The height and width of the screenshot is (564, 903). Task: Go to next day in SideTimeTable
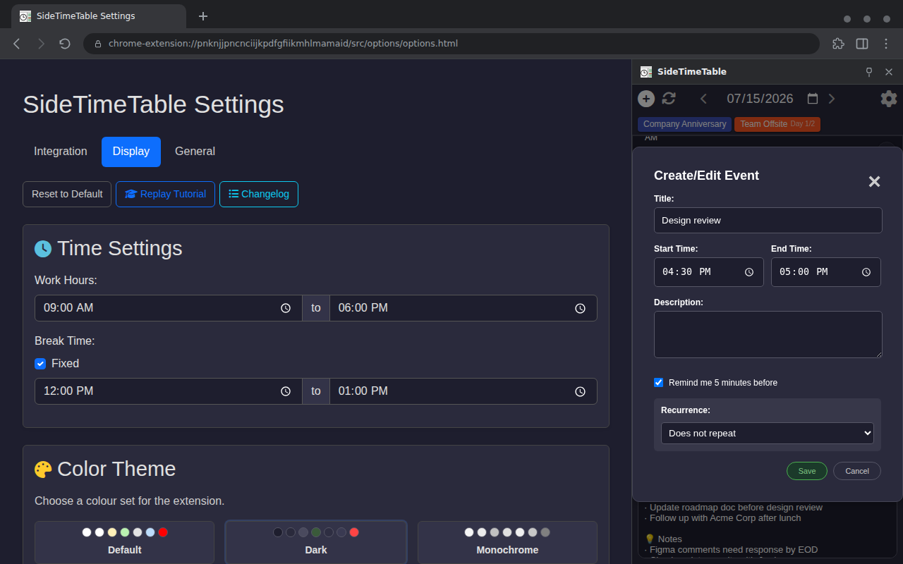[x=832, y=99]
